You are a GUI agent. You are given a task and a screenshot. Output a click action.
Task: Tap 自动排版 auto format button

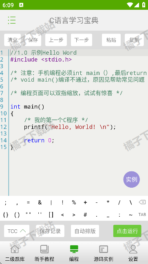(85, 231)
